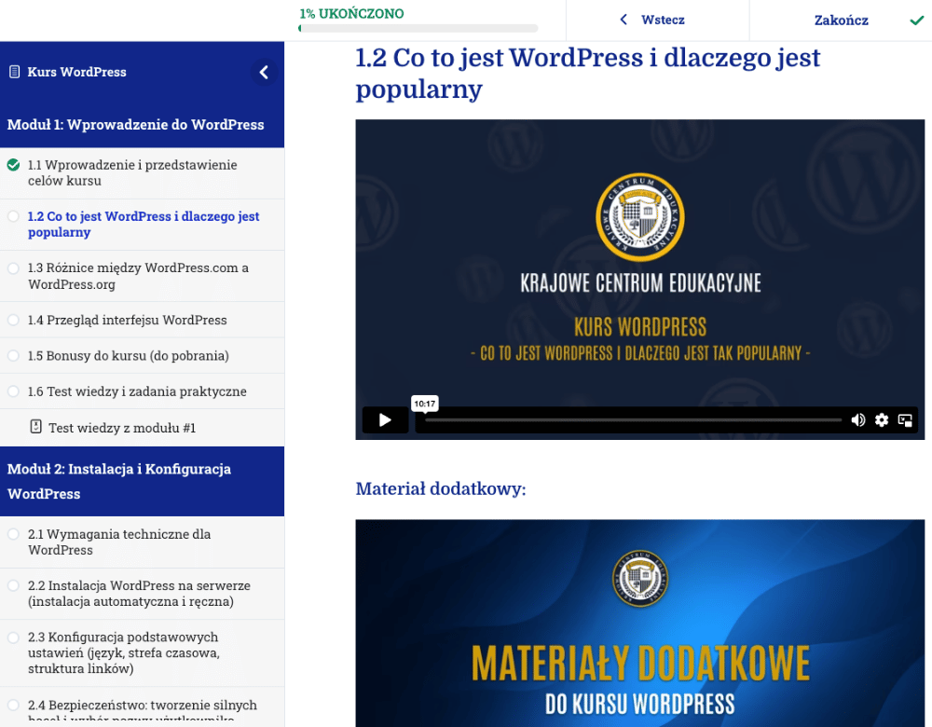Viewport: 932px width, 727px height.
Task: Open Test wiedzy z modułu #1 quiz
Action: [x=142, y=428]
